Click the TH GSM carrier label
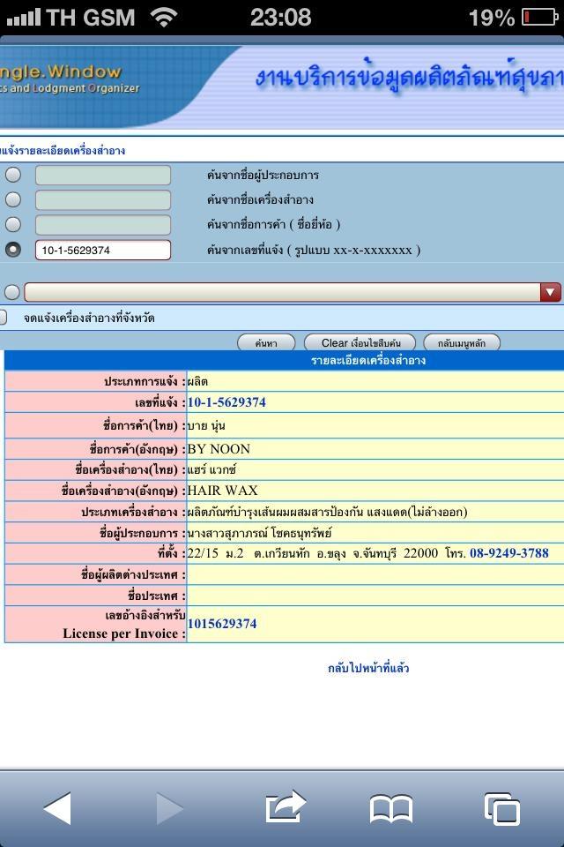Screen dimensions: 564x847 91,18
